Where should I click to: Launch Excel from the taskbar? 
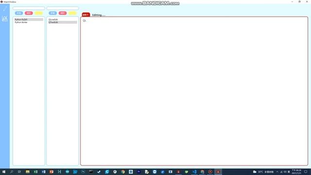tap(35, 172)
